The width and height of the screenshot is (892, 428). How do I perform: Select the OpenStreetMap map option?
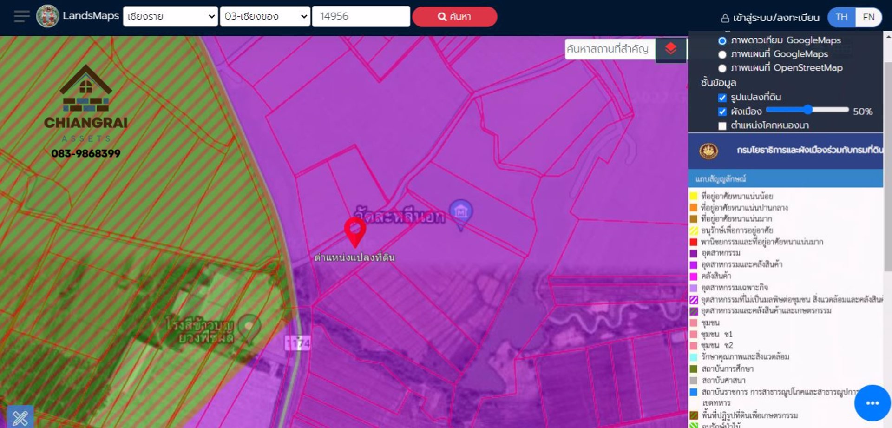pyautogui.click(x=722, y=68)
